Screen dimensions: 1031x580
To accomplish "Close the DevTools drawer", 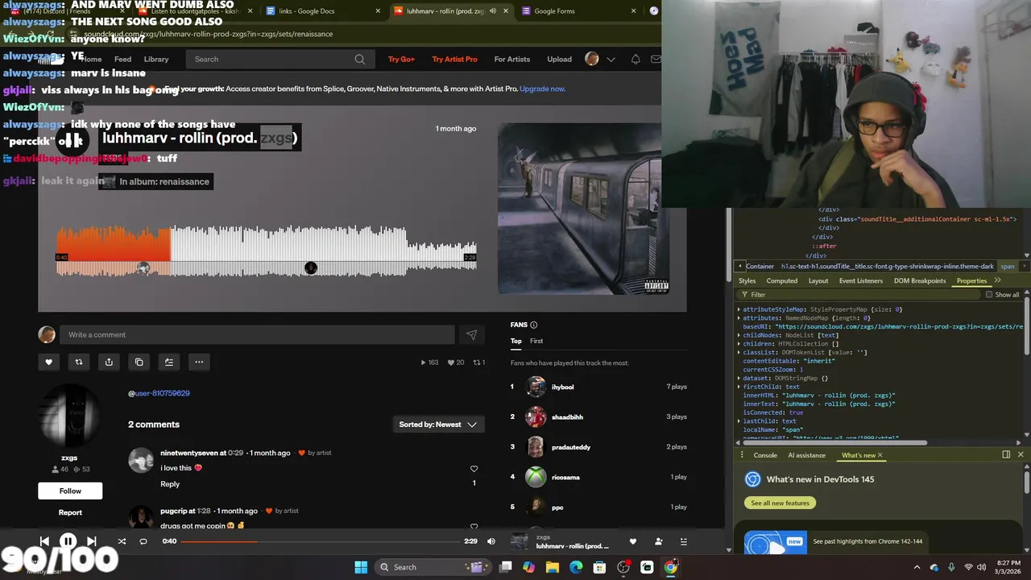I will pos(1021,454).
